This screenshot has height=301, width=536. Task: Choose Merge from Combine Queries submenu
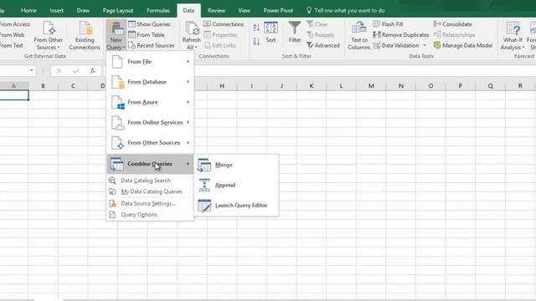(236, 165)
